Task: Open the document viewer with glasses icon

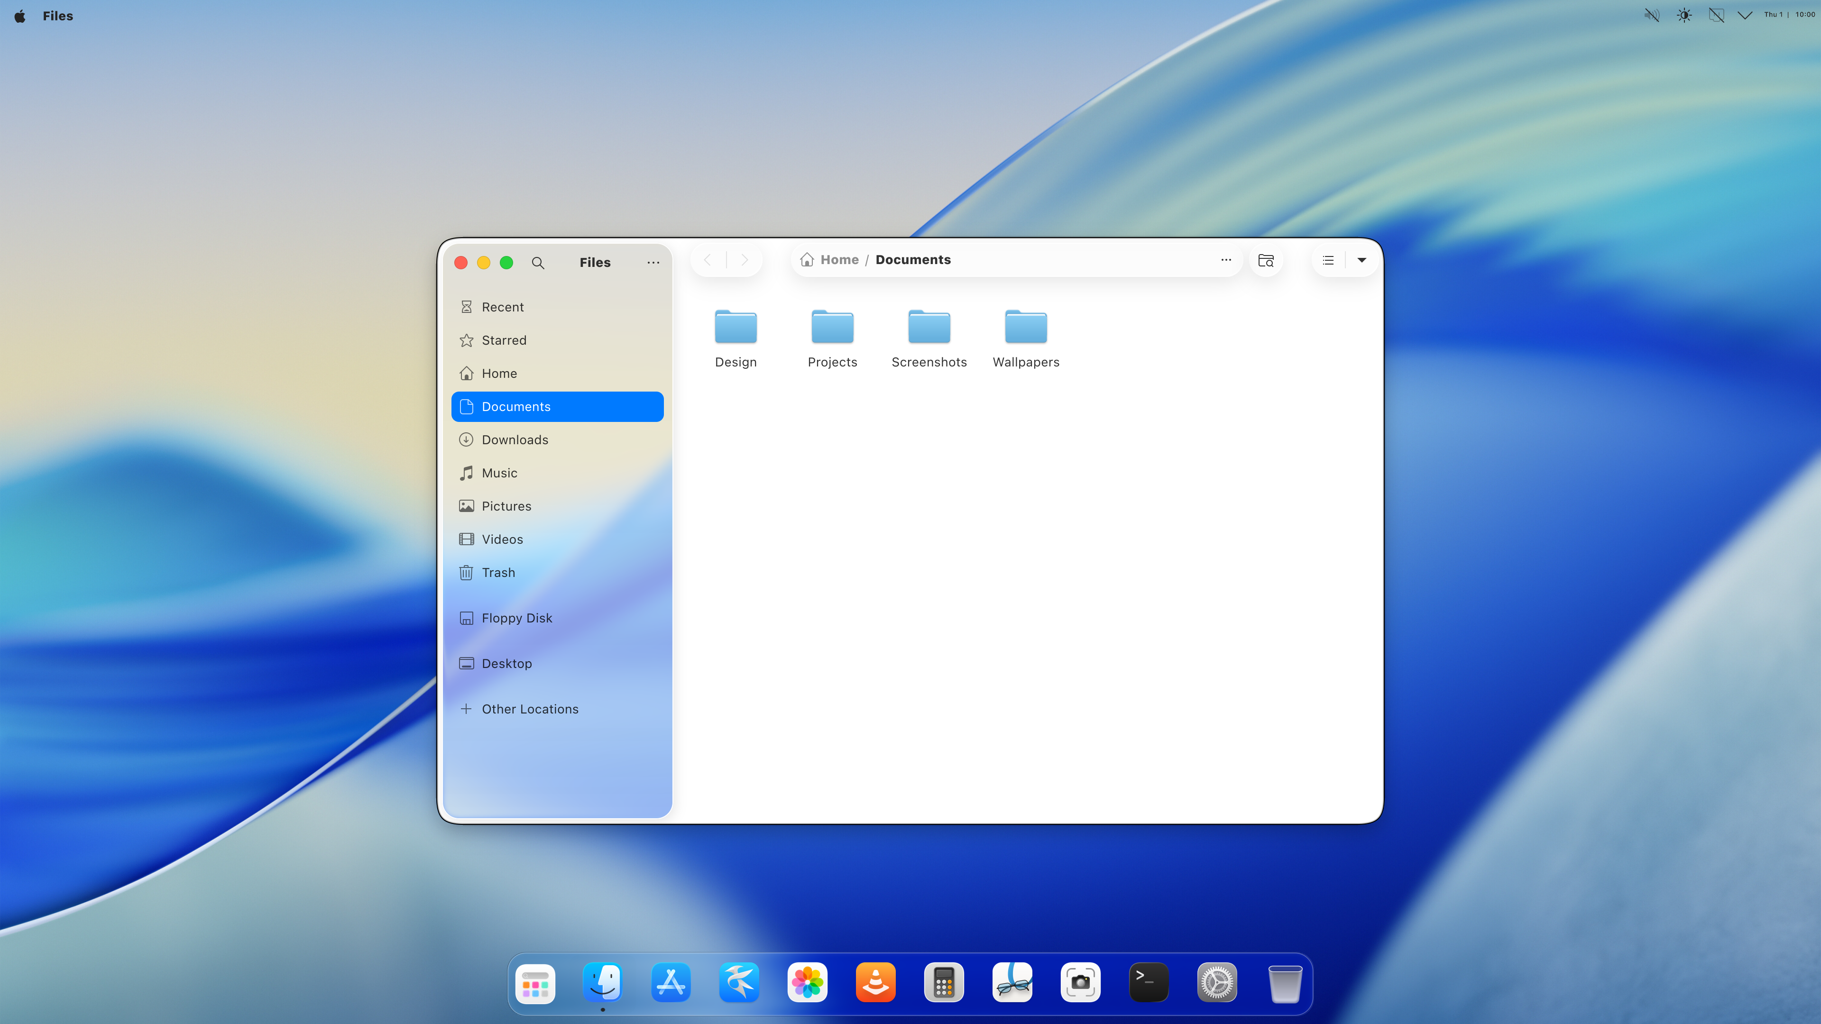Action: coord(1012,983)
